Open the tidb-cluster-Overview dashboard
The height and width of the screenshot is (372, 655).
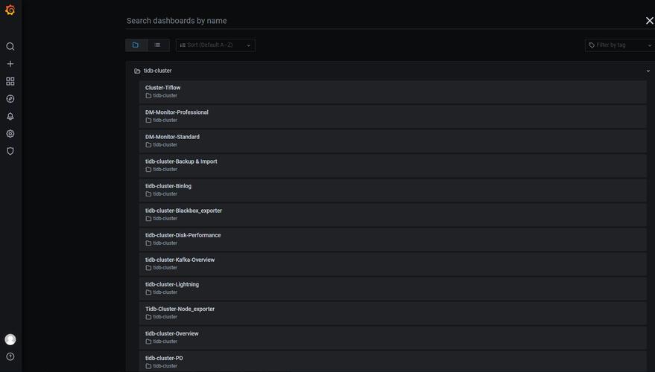coord(393,338)
